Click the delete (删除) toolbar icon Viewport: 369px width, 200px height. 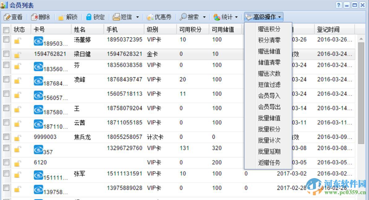pos(35,17)
